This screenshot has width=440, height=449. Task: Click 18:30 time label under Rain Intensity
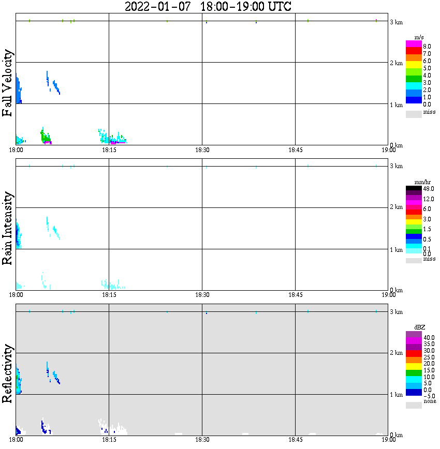(202, 295)
